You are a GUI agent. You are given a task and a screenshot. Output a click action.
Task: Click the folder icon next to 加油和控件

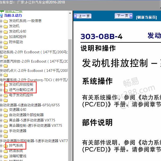tap(6, 37)
